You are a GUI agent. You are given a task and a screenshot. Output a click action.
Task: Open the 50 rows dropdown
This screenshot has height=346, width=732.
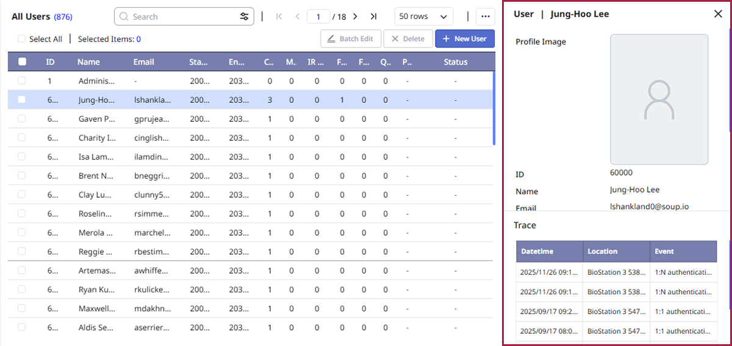(423, 16)
